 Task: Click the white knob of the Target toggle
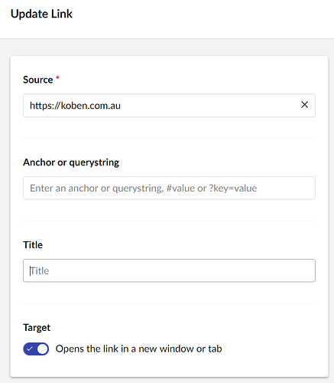[43, 349]
